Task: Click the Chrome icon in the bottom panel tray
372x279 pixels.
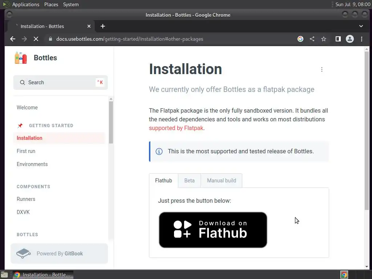Action: tap(344, 275)
